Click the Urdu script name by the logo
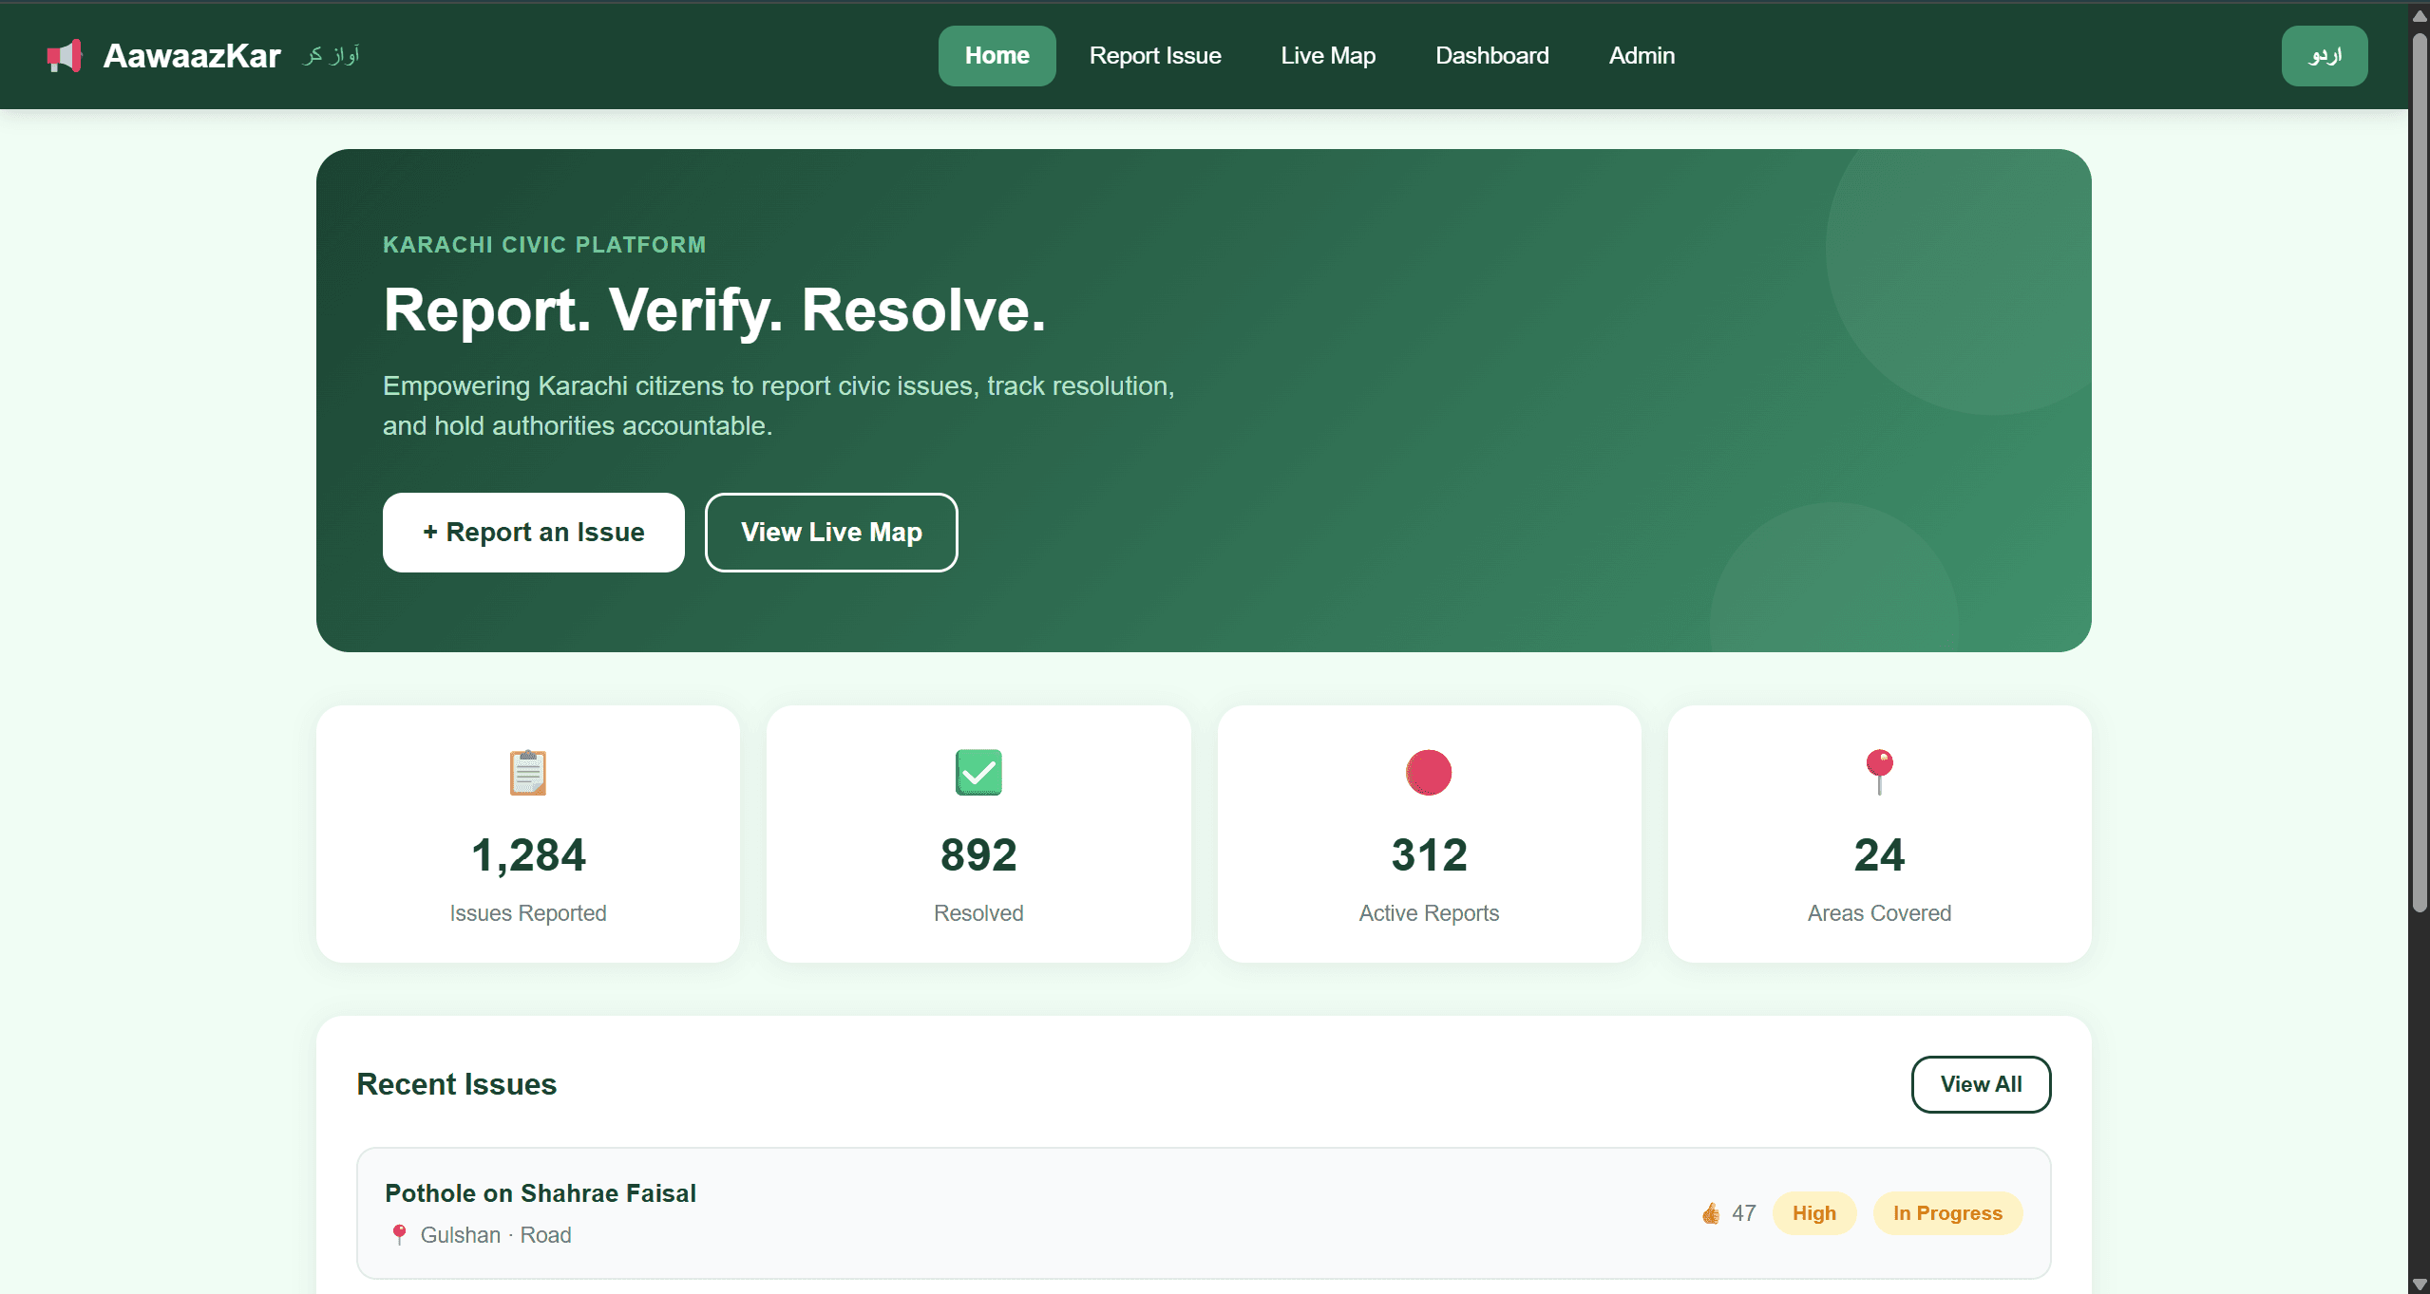The height and width of the screenshot is (1294, 2430). [331, 55]
